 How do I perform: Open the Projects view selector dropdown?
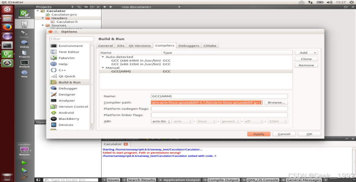tap(55, 7)
